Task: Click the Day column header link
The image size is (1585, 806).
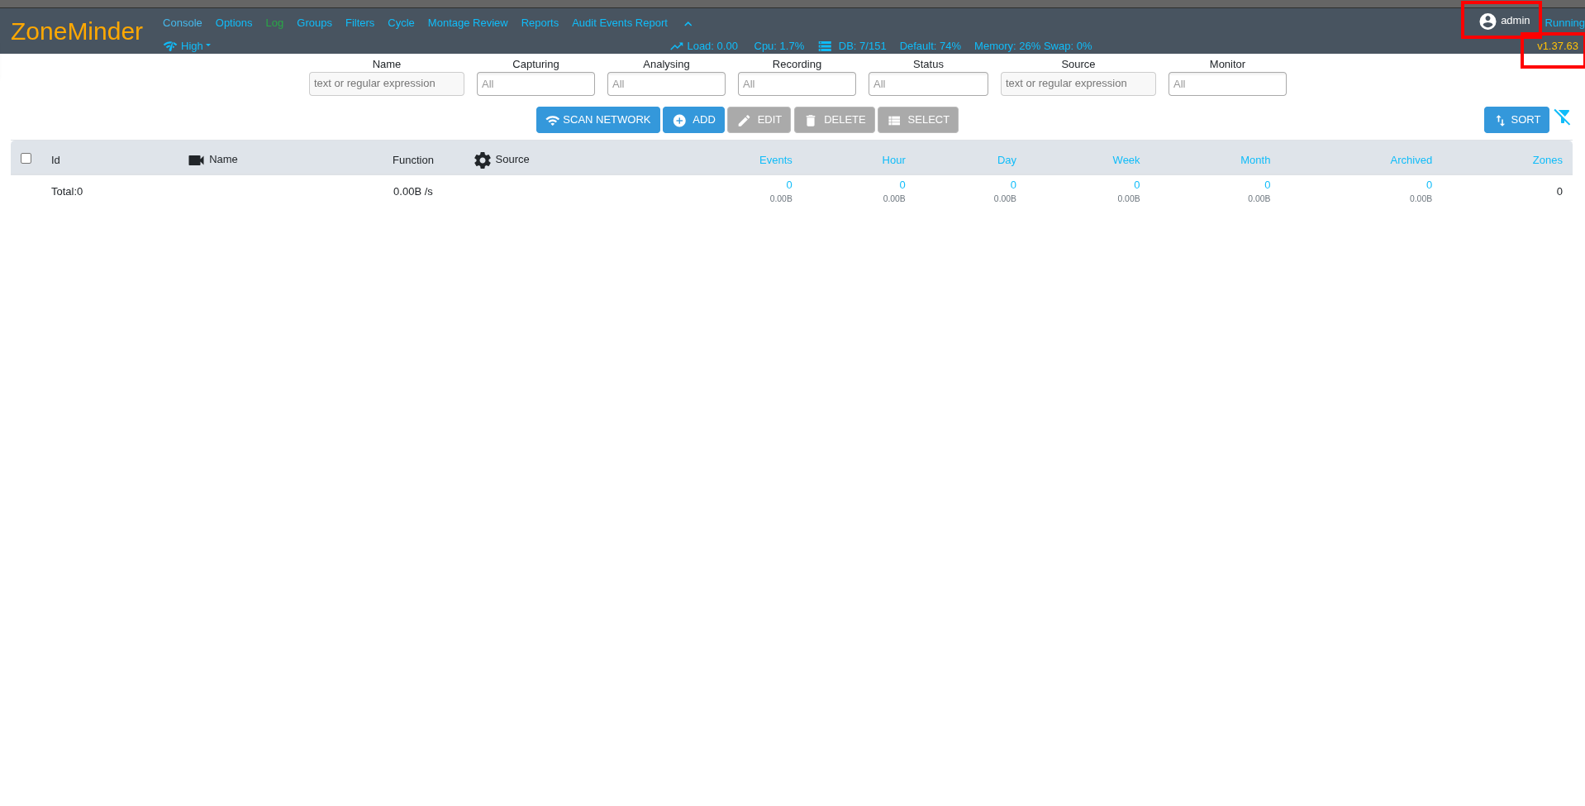Action: coord(1007,160)
